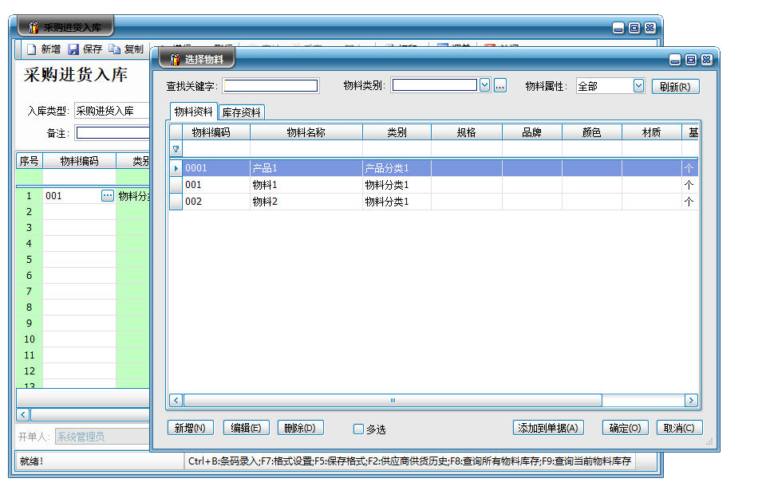Maximize the 选择物料 dialog

tap(691, 60)
